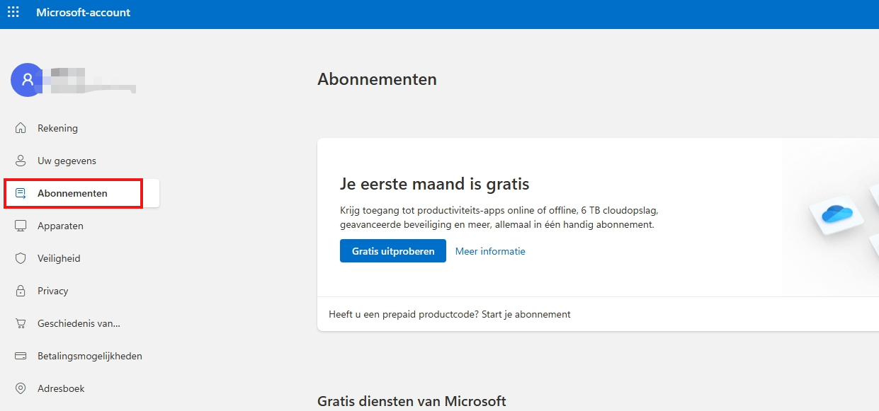Click the Adresboek location pin icon
Image resolution: width=879 pixels, height=411 pixels.
click(x=21, y=388)
